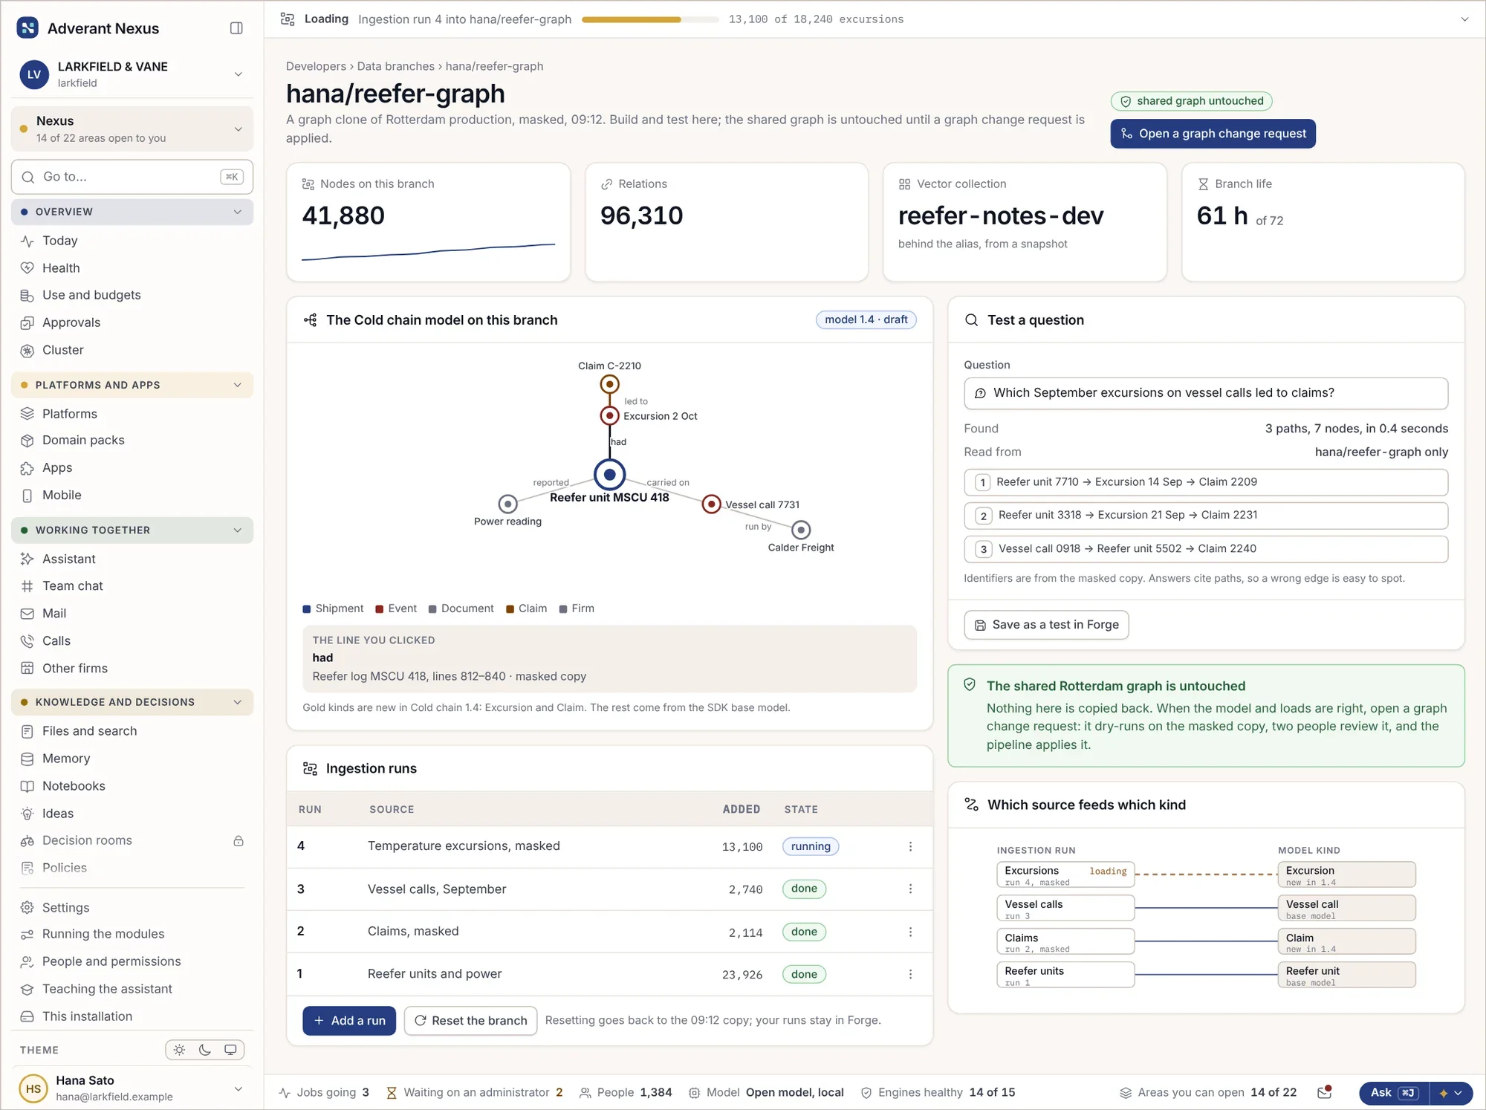The height and width of the screenshot is (1110, 1486).
Task: Click the Data branches breadcrumb link
Action: pos(395,66)
